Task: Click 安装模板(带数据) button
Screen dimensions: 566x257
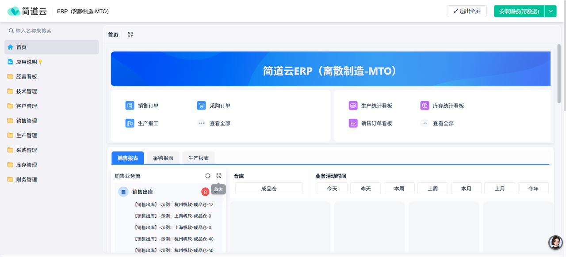Action: pyautogui.click(x=519, y=11)
